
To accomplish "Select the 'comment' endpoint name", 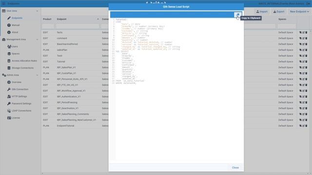I will [62, 38].
